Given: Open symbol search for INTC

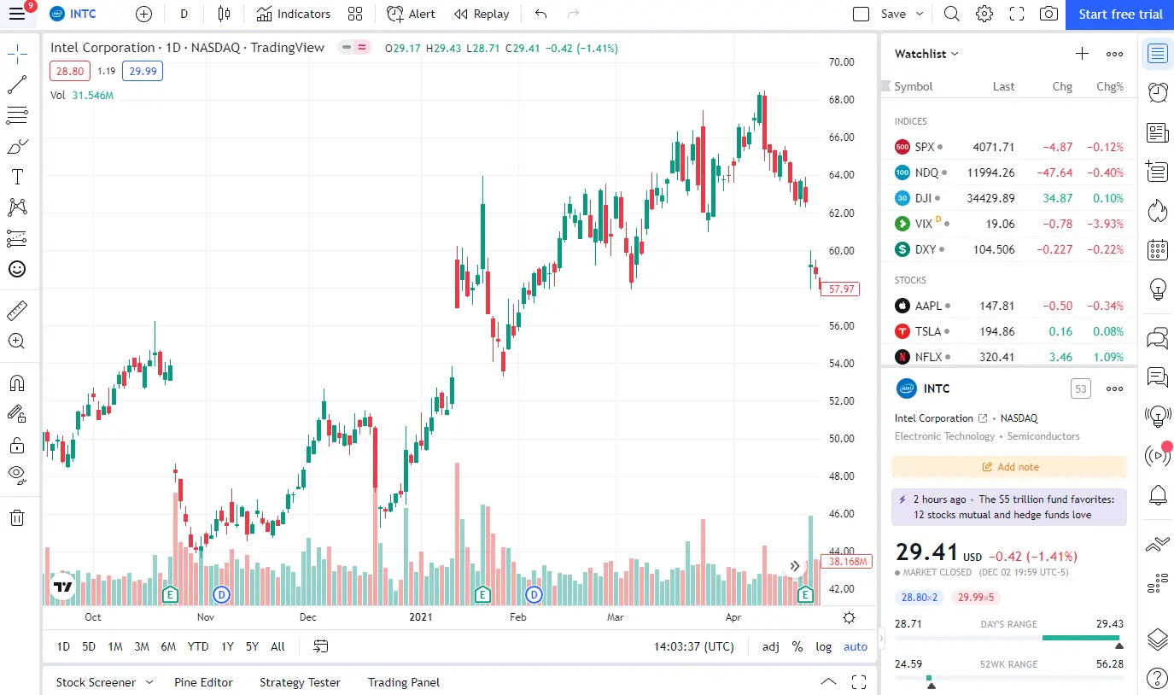Looking at the screenshot, I should 73,14.
